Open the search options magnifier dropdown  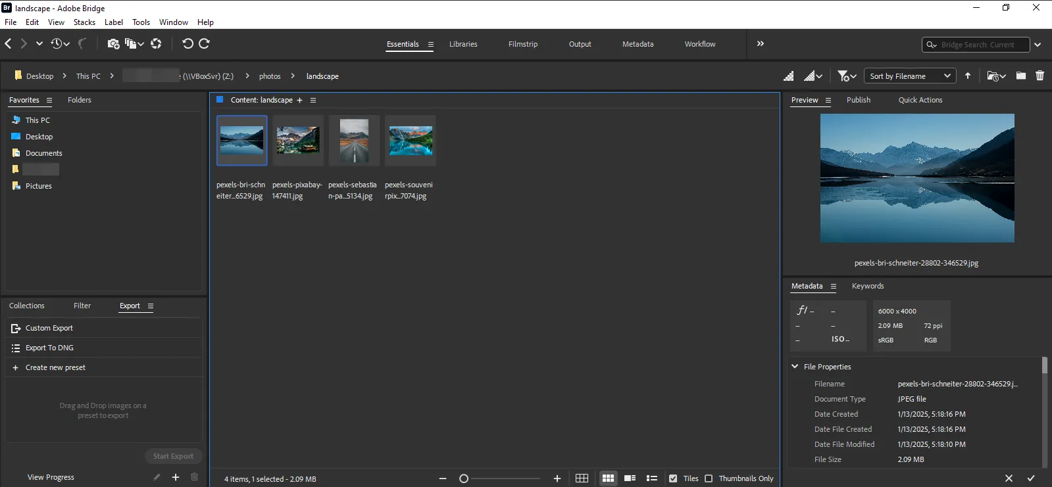pos(932,45)
